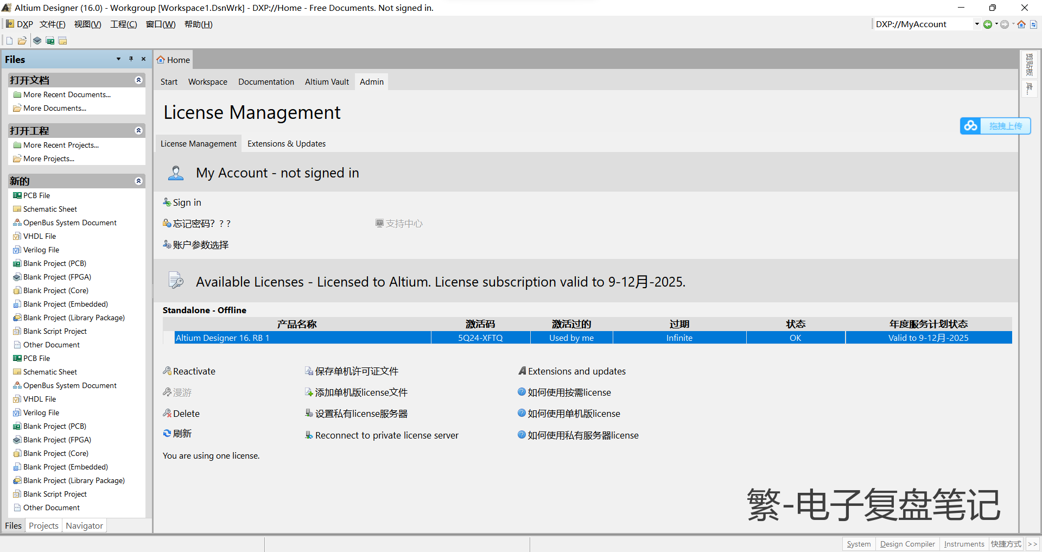Click the 如何使用单机版license help icon
Image resolution: width=1042 pixels, height=552 pixels.
click(x=522, y=413)
